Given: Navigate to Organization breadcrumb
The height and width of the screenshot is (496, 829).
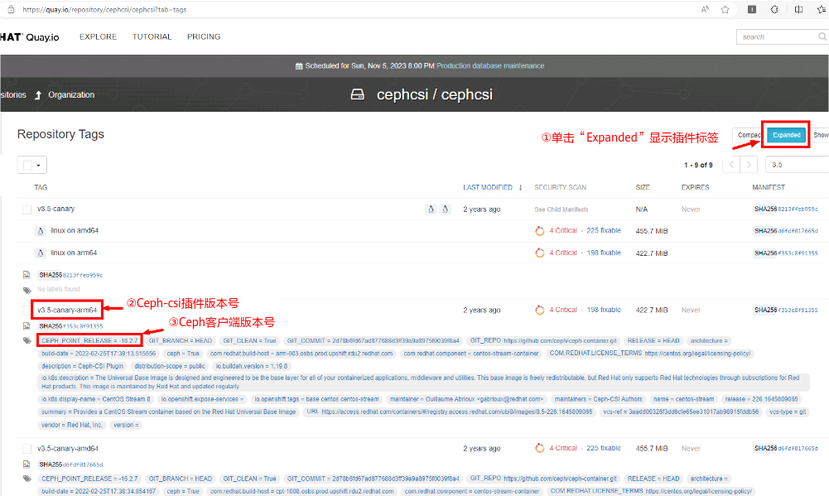Looking at the screenshot, I should click(71, 95).
